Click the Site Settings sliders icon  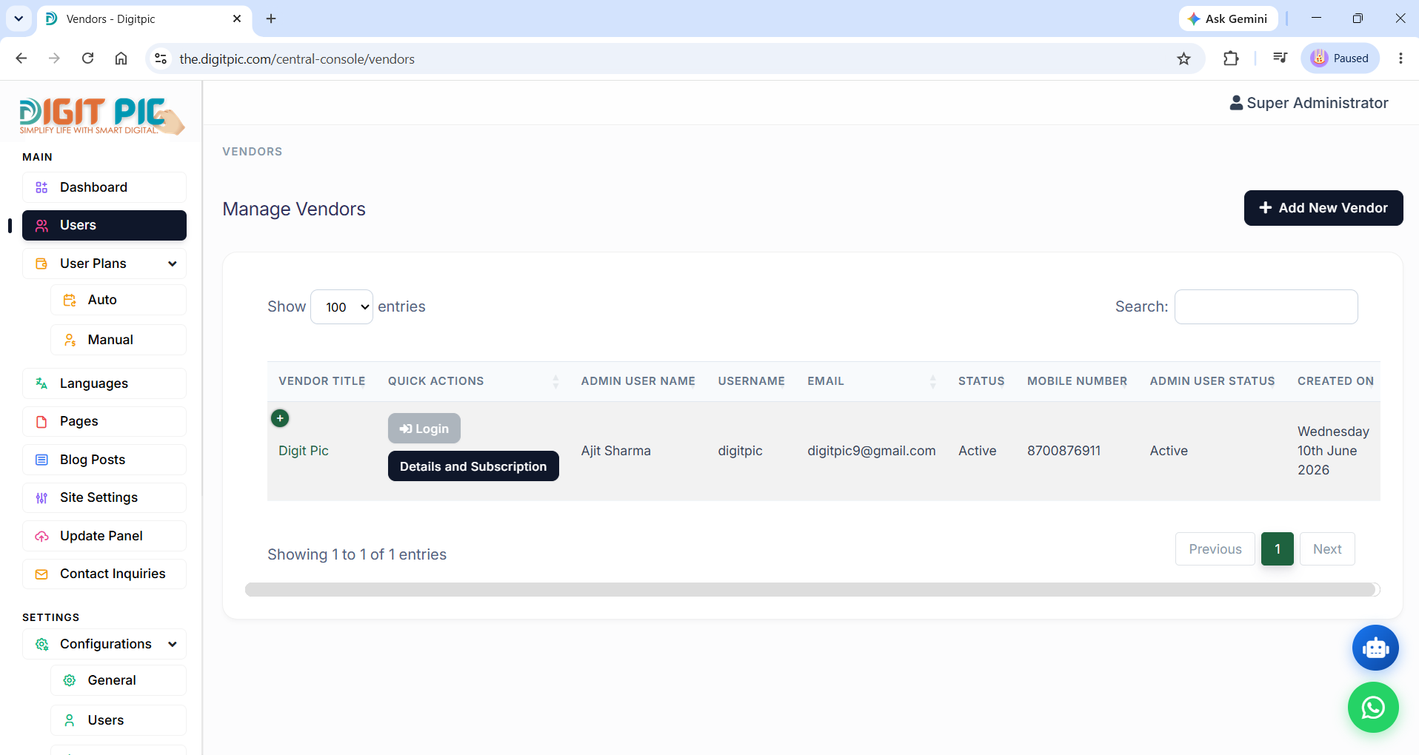tap(41, 497)
